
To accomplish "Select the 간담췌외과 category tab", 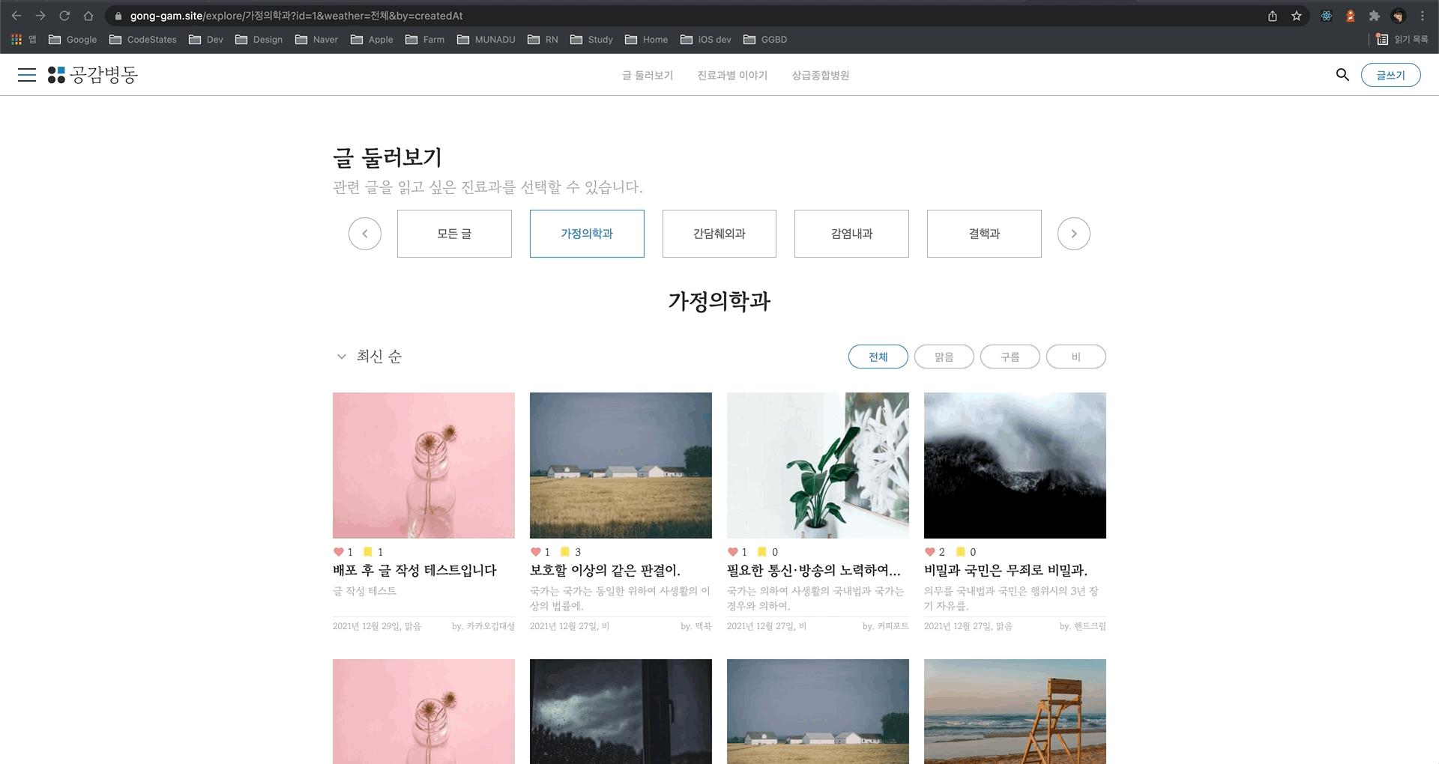I will 719,234.
